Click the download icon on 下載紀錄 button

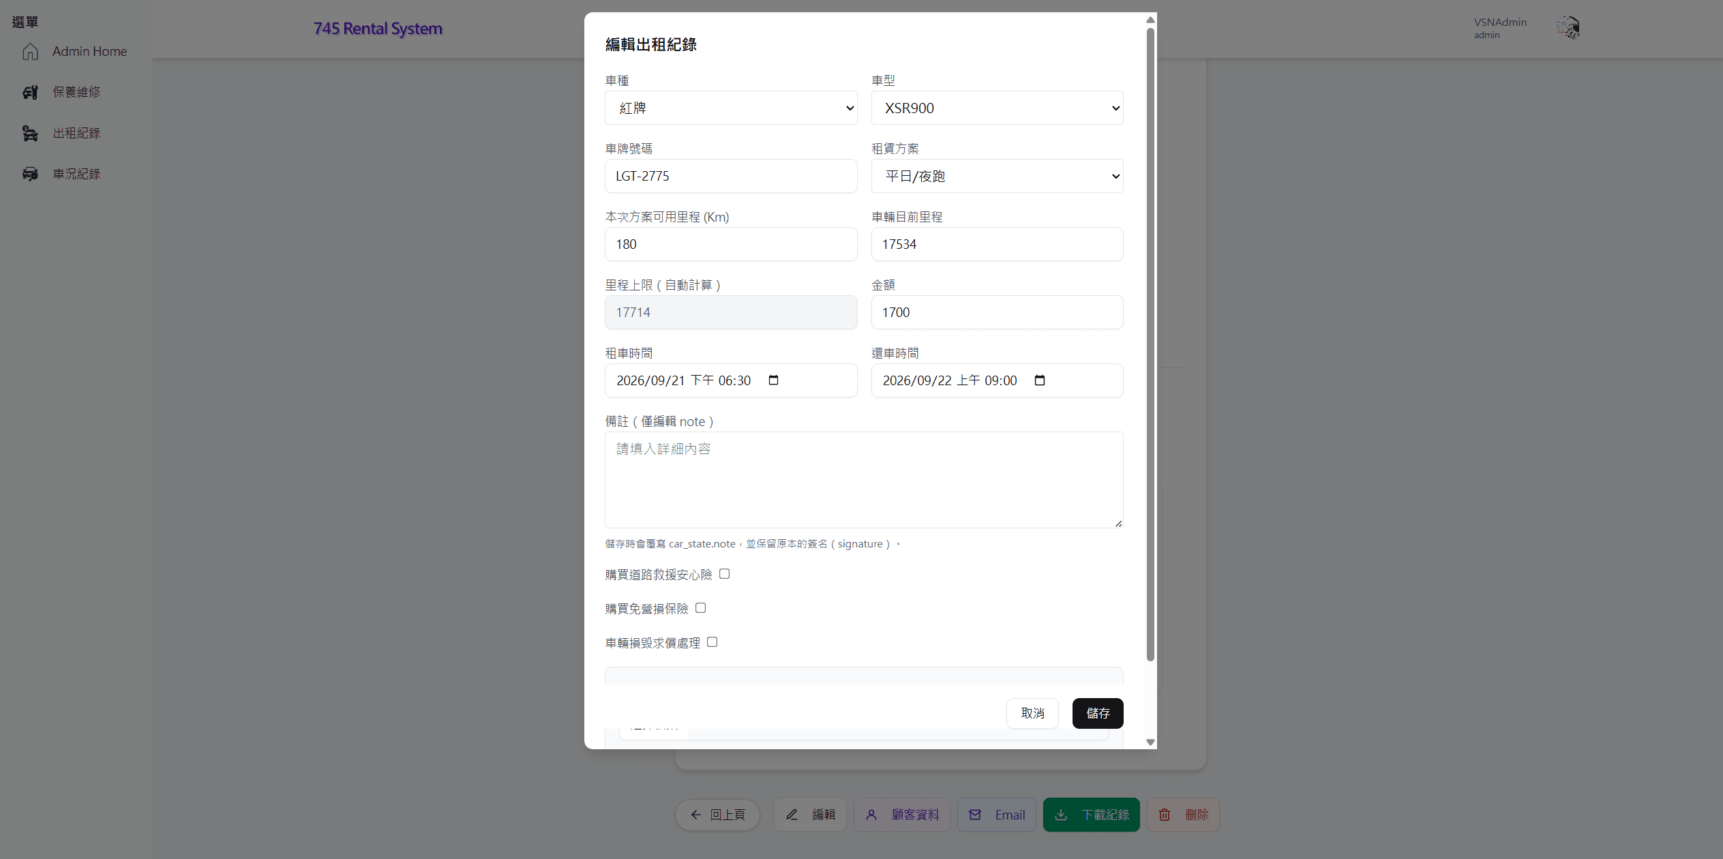[1061, 815]
